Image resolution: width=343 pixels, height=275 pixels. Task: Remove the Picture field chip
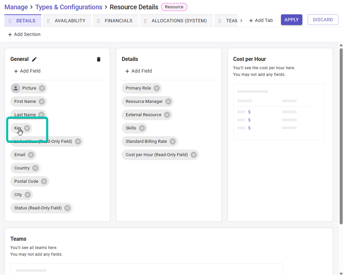click(x=42, y=88)
